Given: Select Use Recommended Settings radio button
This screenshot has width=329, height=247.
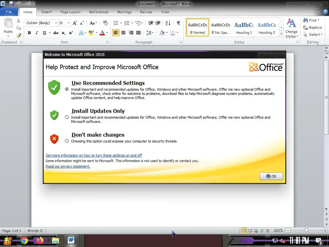Looking at the screenshot, I should (x=67, y=89).
